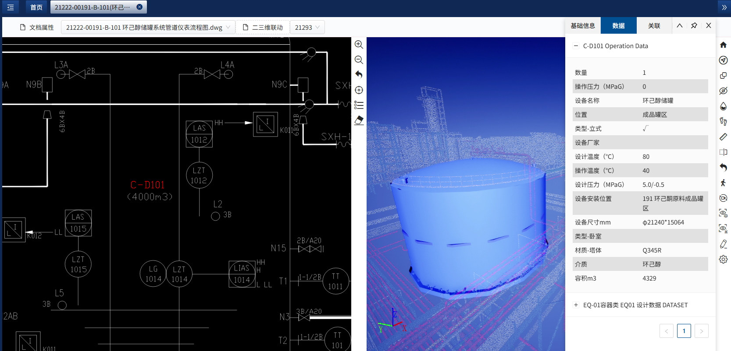Click the crosshair locate target icon
This screenshot has width=731, height=351.
coord(359,90)
